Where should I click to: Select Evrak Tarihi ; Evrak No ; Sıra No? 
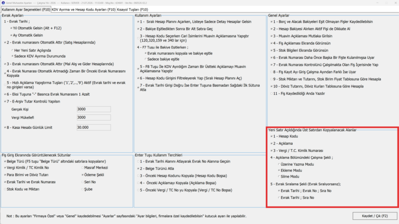pyautogui.click(x=279, y=191)
